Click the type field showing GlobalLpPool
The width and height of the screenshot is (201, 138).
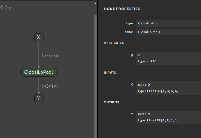(x=168, y=24)
